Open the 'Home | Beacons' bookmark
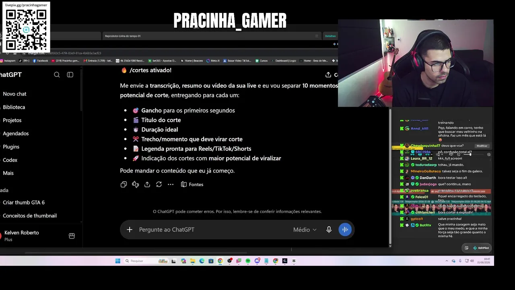515x290 pixels. tap(192, 61)
